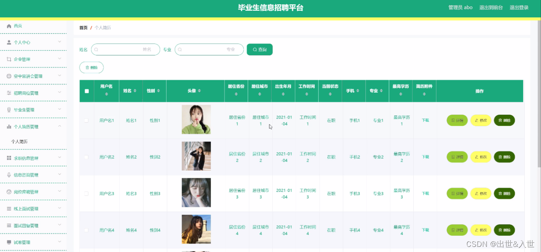
Task: Check the row checkbox for 用户名2
Action: point(86,157)
